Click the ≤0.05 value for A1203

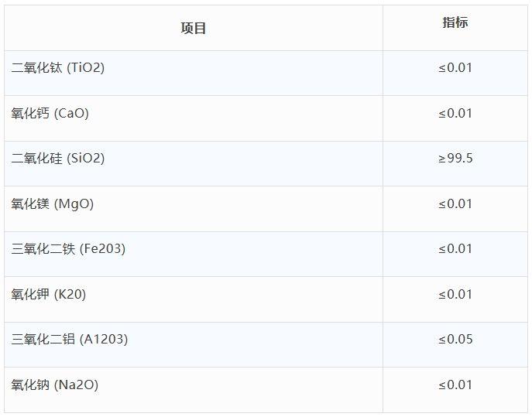(455, 340)
